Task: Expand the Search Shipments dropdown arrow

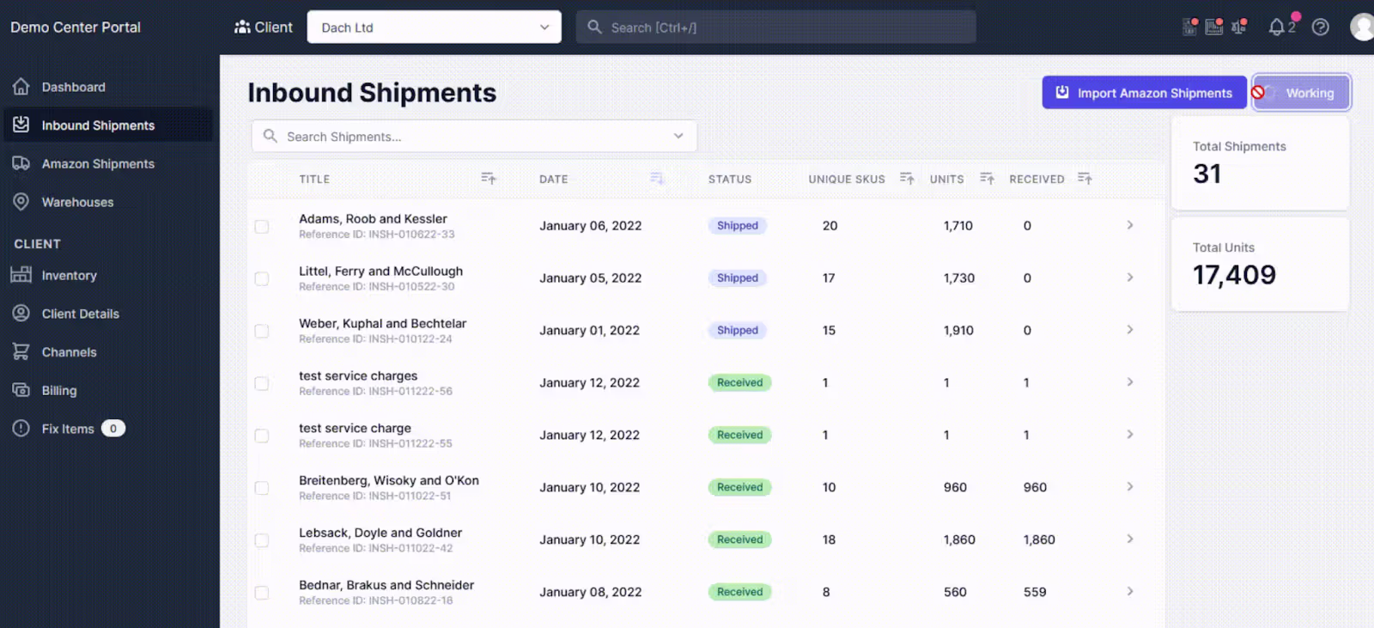Action: coord(678,137)
